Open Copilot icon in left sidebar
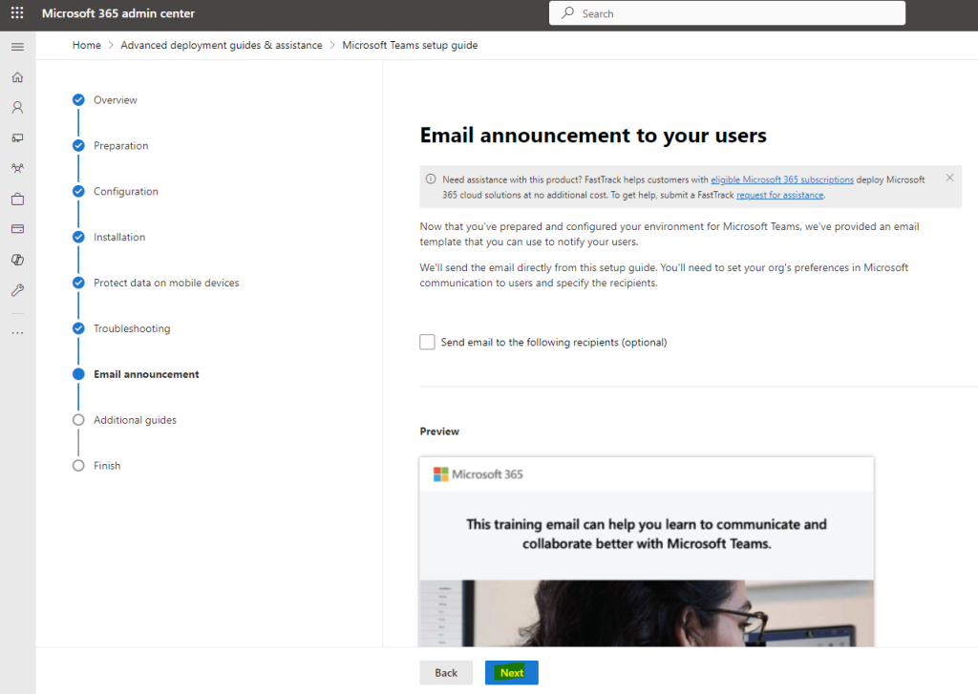The height and width of the screenshot is (694, 978). tap(17, 260)
